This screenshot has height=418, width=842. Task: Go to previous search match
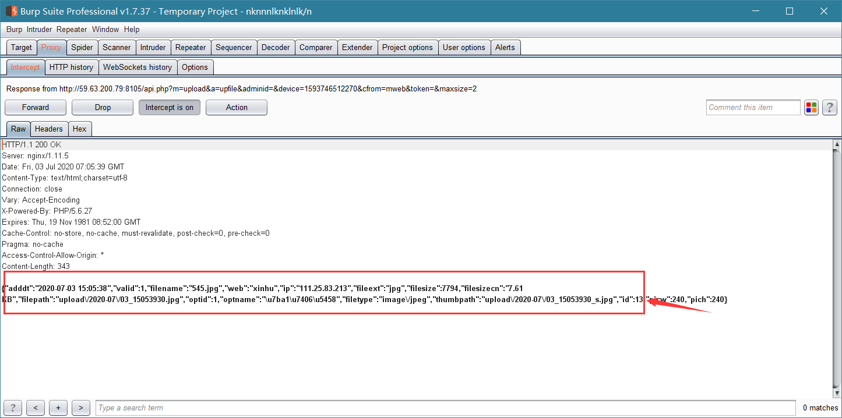36,408
